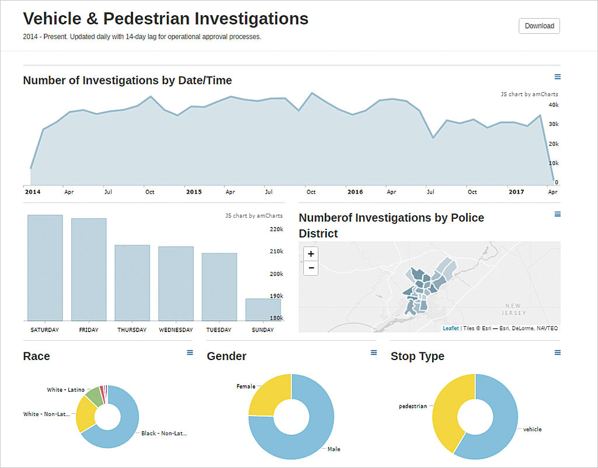Open the Police District map menu icon

click(557, 214)
